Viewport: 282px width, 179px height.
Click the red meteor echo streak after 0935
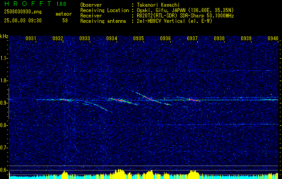(149, 98)
